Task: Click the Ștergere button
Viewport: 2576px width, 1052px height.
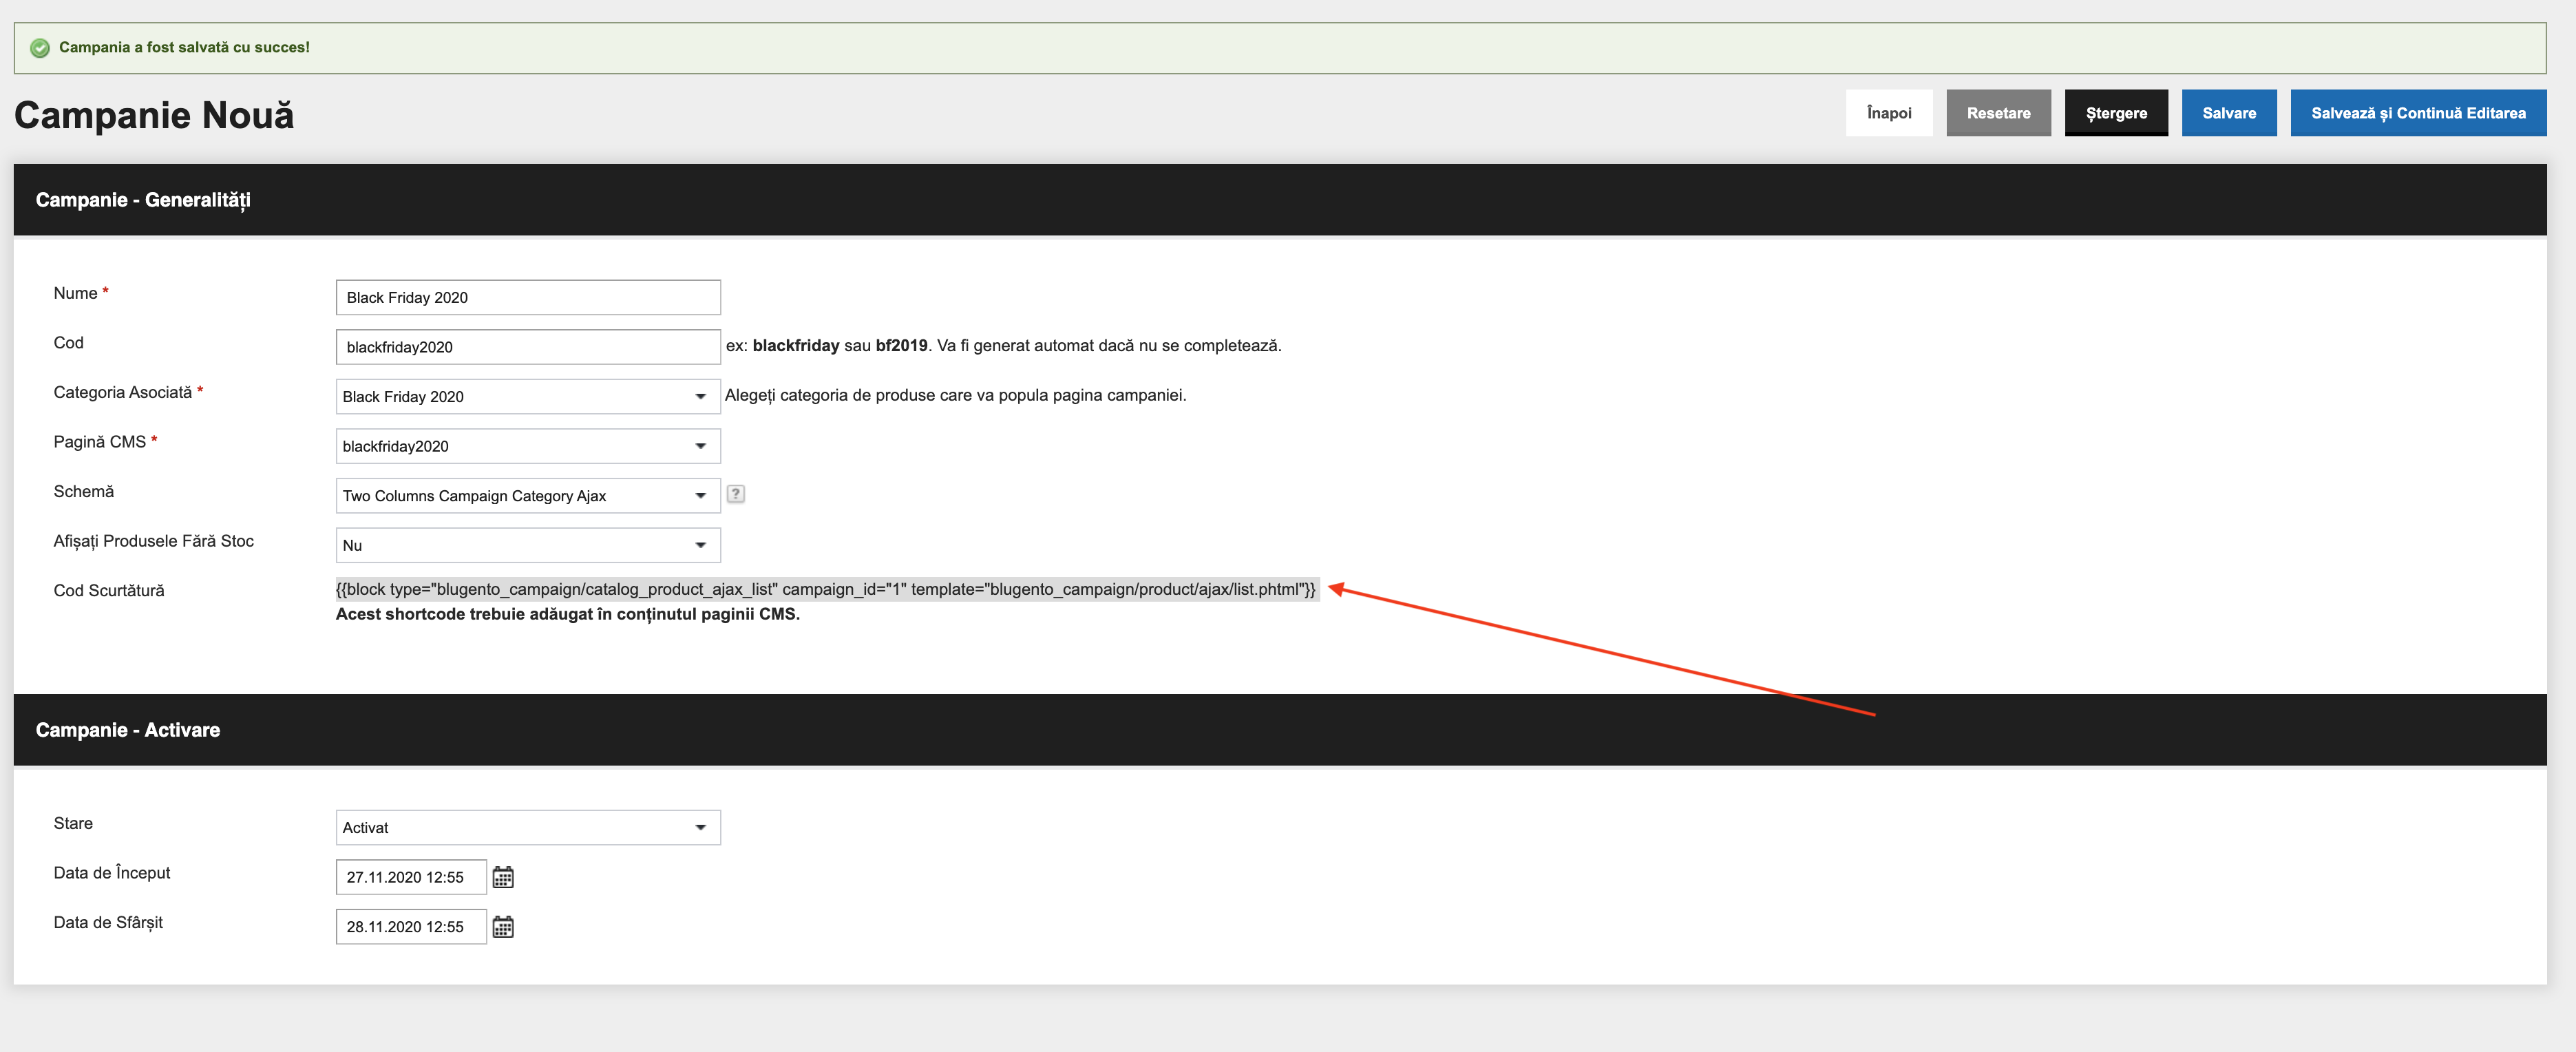Action: (2116, 113)
